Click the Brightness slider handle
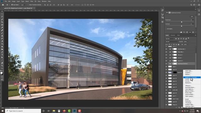The image size is (201, 113). tap(182, 22)
